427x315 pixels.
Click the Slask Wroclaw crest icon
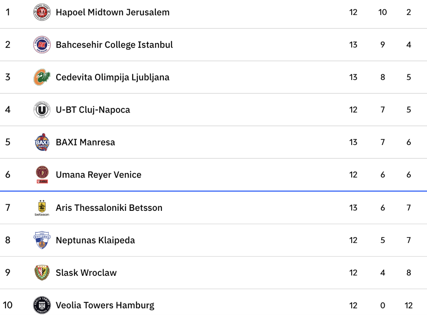click(42, 272)
